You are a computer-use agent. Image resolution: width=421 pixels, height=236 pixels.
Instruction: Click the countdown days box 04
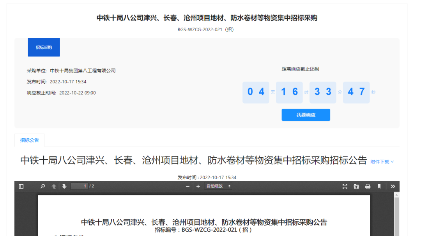point(256,92)
